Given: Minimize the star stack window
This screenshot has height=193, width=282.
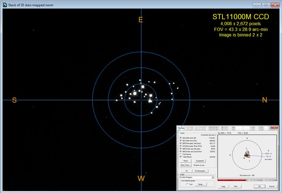Looking at the screenshot, I should (x=257, y=5).
